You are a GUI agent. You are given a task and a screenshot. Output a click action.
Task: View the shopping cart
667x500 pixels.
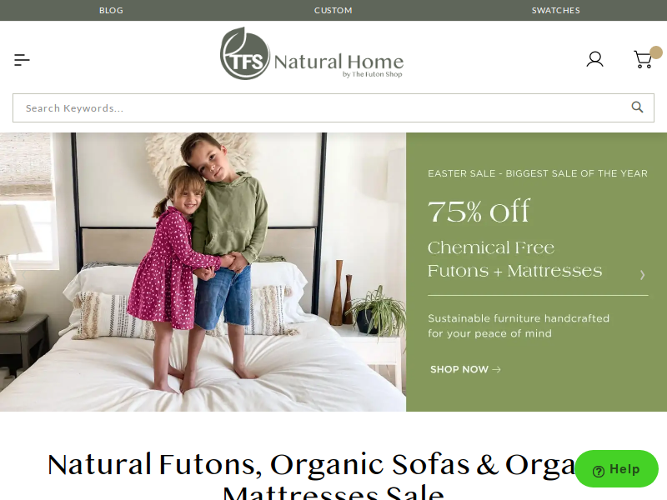[643, 59]
